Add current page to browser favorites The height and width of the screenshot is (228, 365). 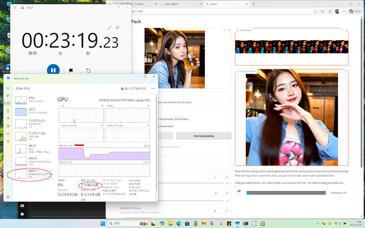(315, 11)
